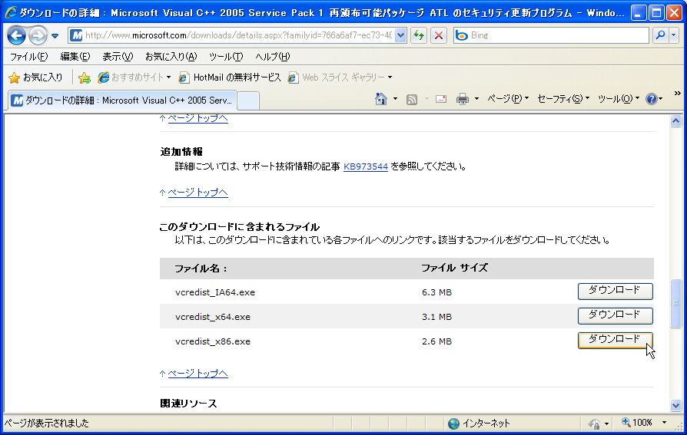Download vcredist_x86.exe

(615, 341)
